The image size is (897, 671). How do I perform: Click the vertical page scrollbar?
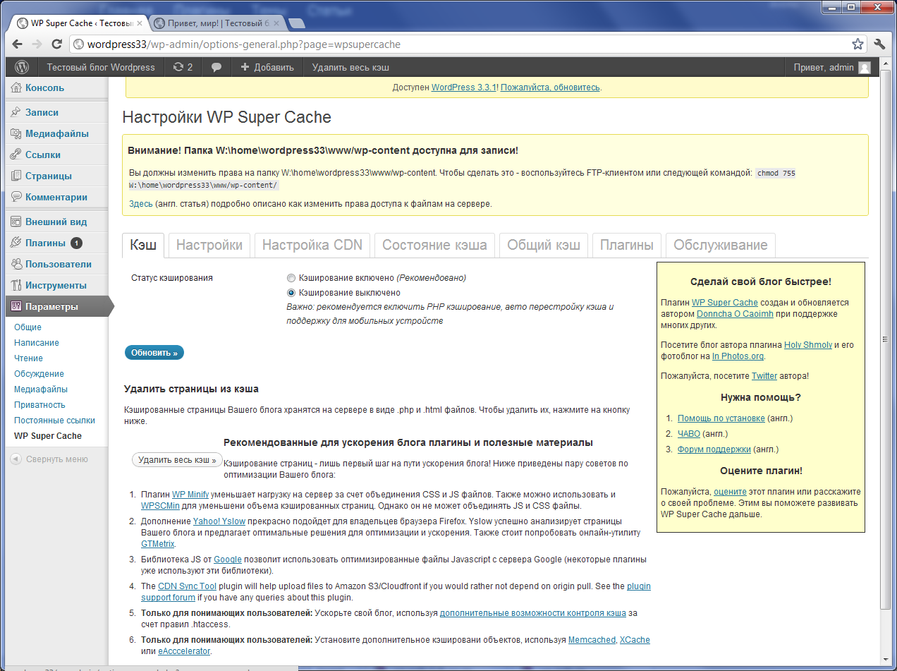point(886,339)
